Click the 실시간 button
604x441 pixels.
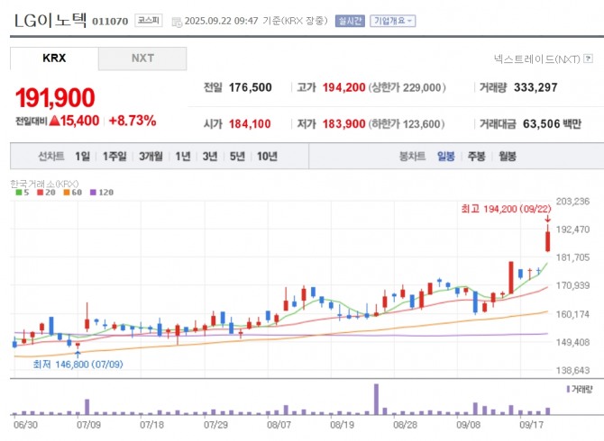pos(350,21)
